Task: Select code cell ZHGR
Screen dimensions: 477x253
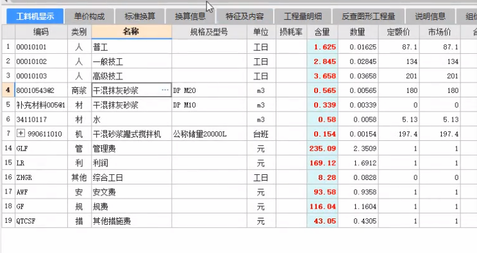Action: pos(41,177)
